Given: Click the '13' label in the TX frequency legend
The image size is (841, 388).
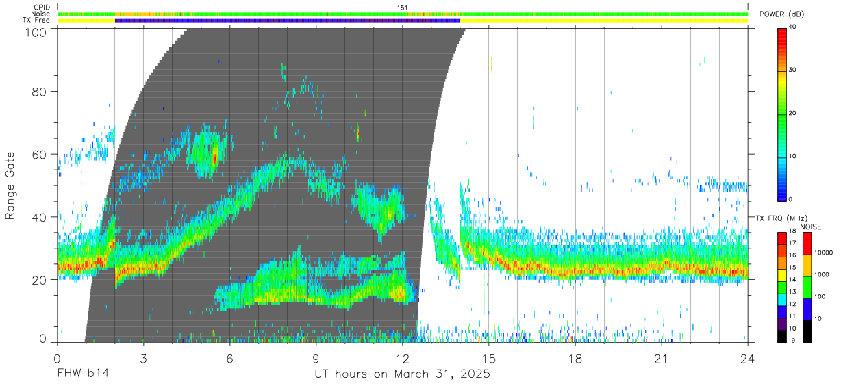Looking at the screenshot, I should [x=792, y=292].
